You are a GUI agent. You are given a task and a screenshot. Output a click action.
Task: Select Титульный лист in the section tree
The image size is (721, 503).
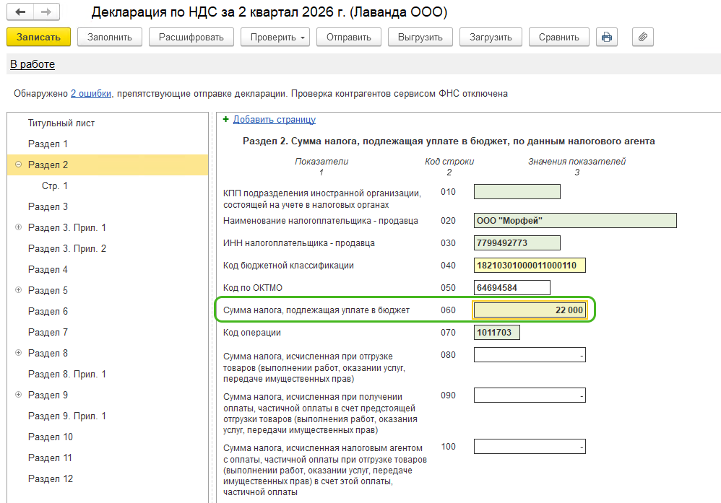(x=61, y=123)
